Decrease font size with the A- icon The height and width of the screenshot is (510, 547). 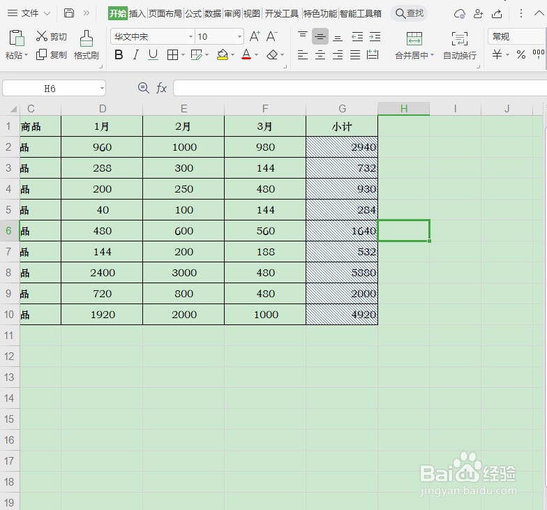pyautogui.click(x=272, y=36)
